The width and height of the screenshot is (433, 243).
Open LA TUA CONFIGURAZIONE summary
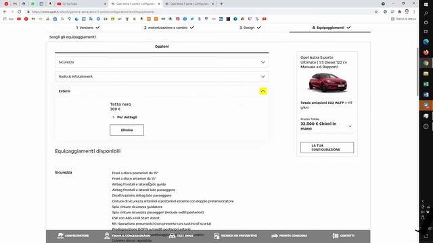(x=327, y=148)
